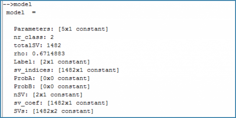The height and width of the screenshot is (118, 236).
Task: Click the nr_class value 2
Action: (x=52, y=37)
